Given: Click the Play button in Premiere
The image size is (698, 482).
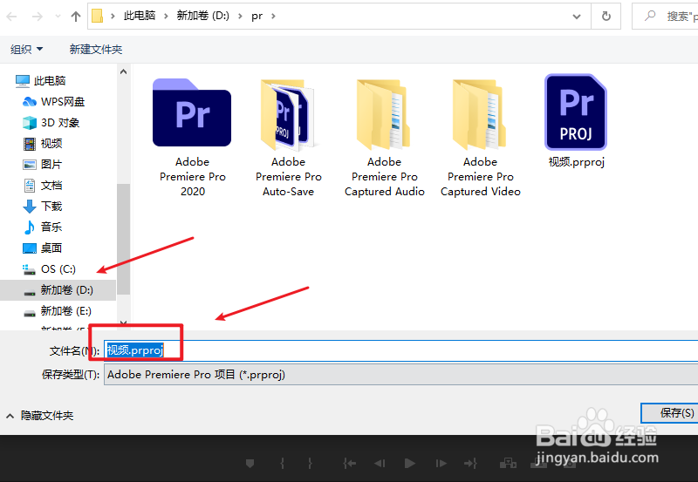Looking at the screenshot, I should 409,464.
